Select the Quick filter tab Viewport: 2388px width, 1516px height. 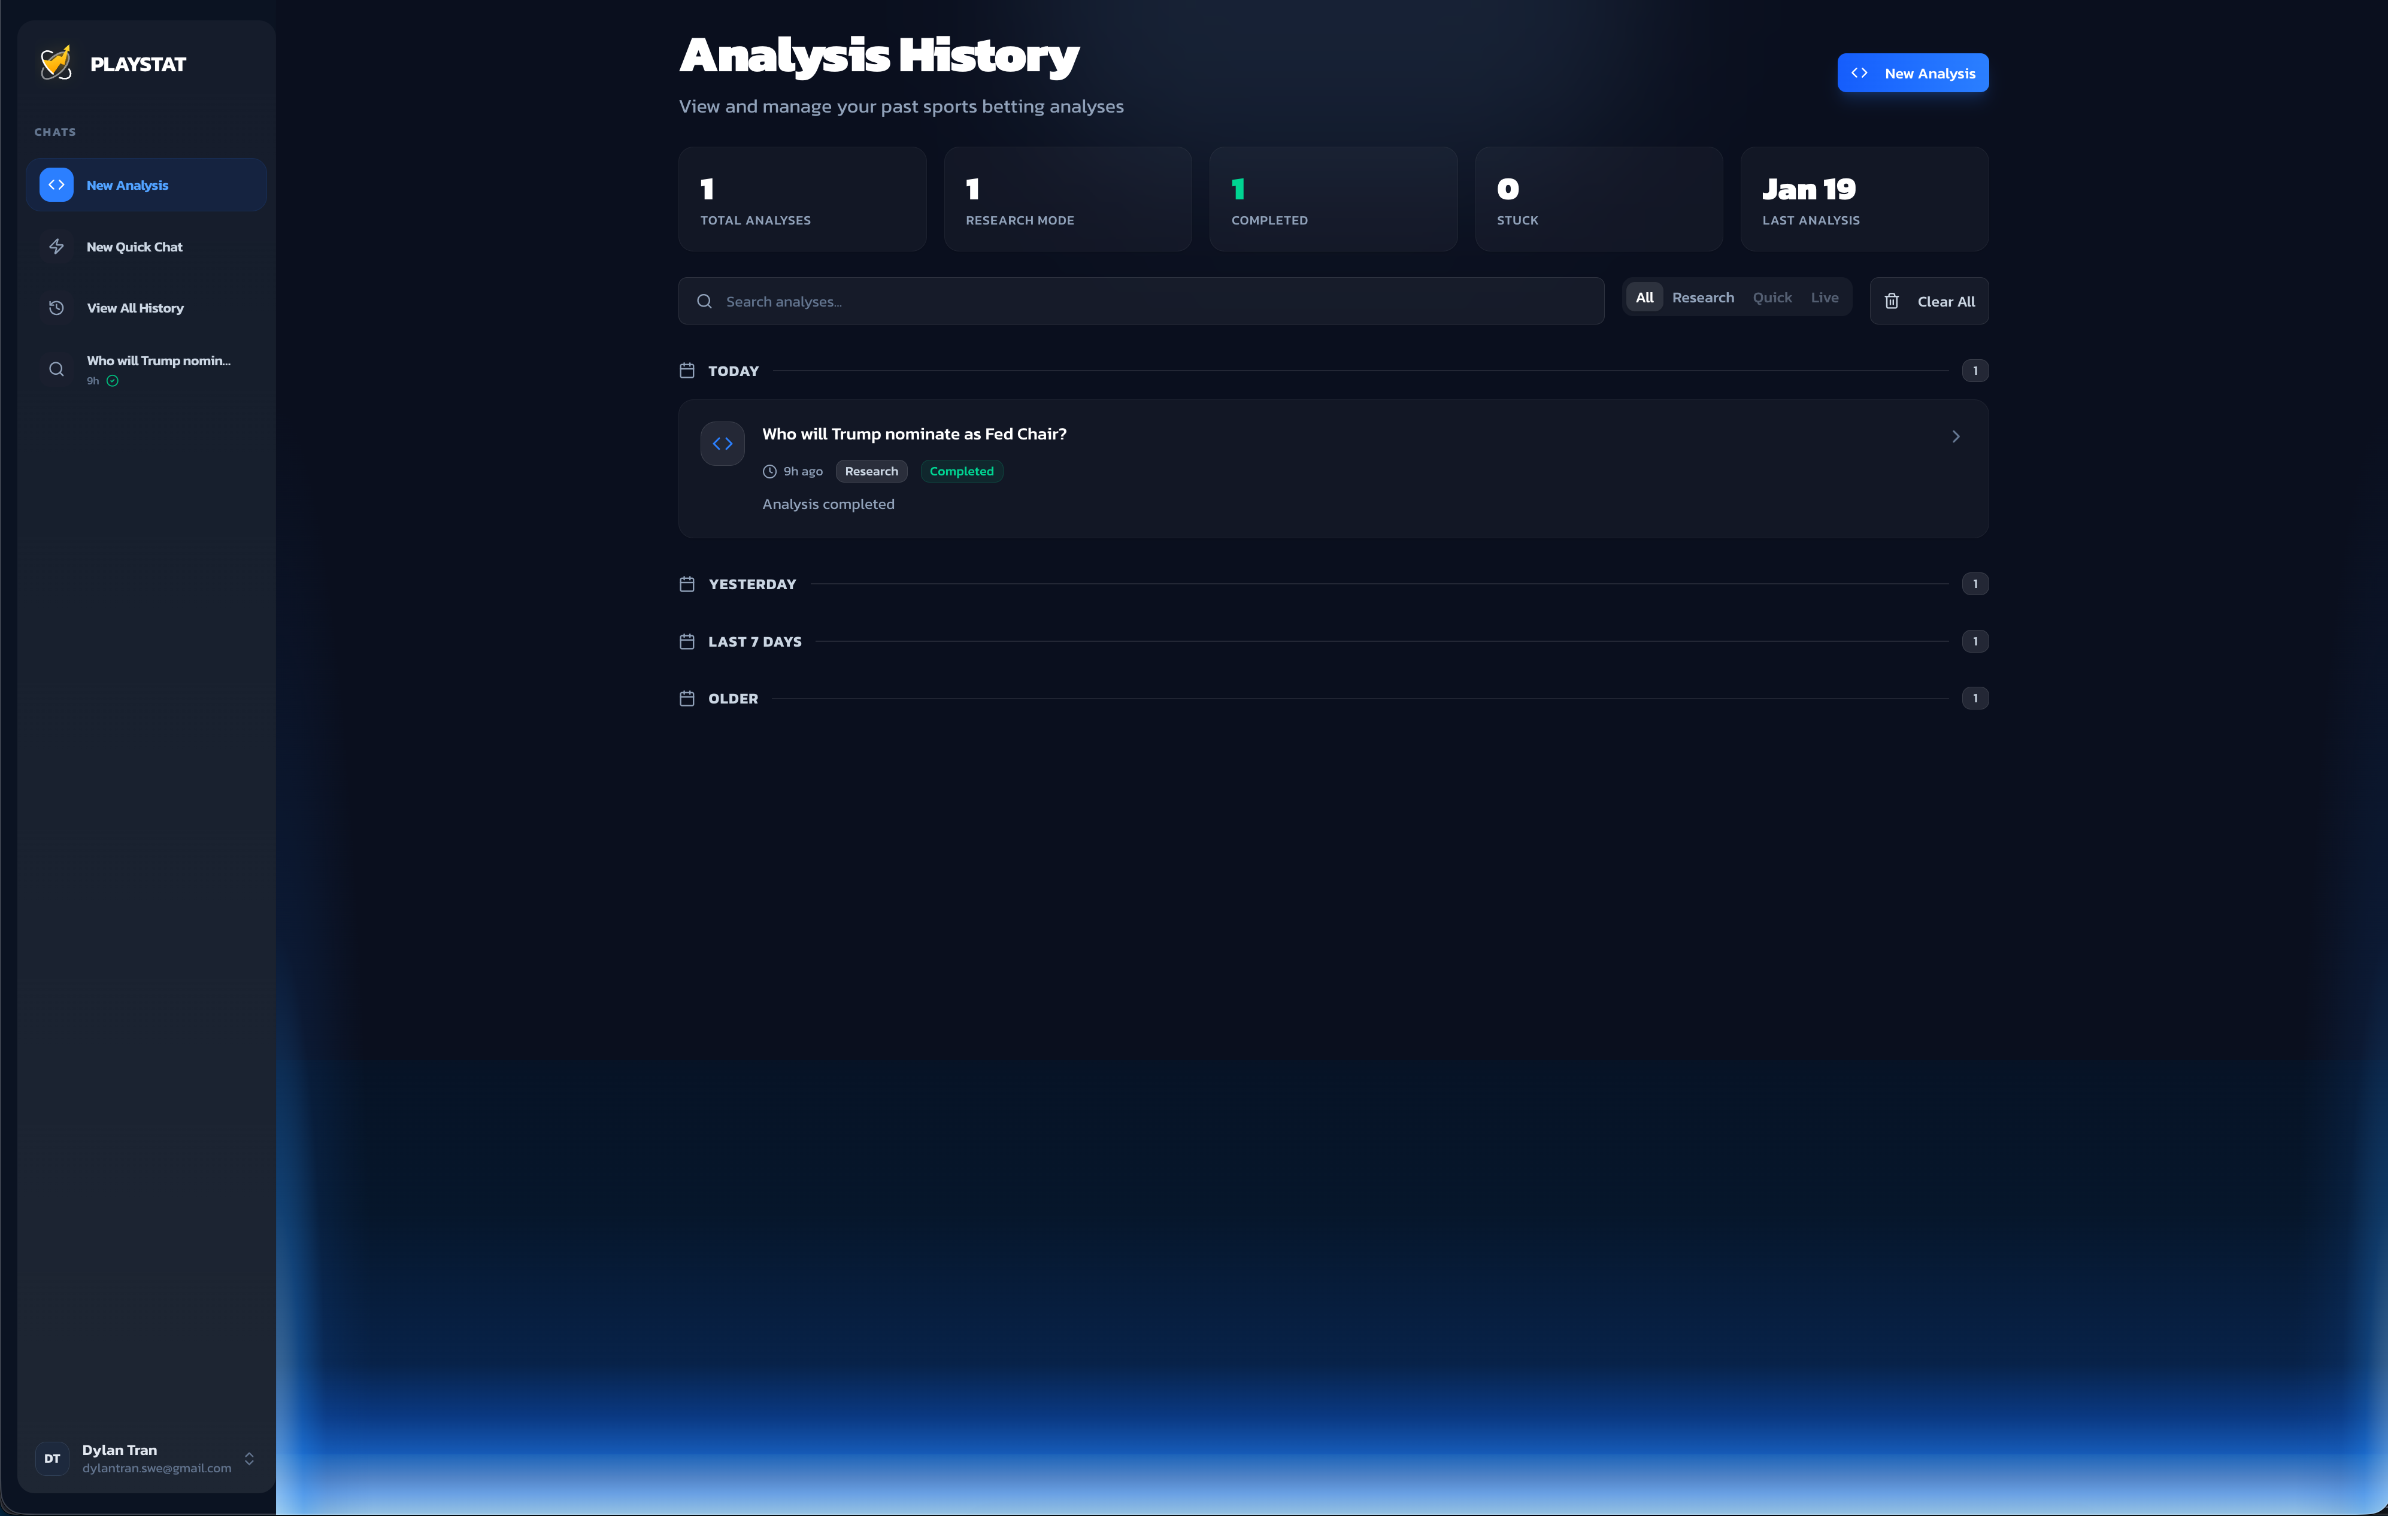(1771, 298)
